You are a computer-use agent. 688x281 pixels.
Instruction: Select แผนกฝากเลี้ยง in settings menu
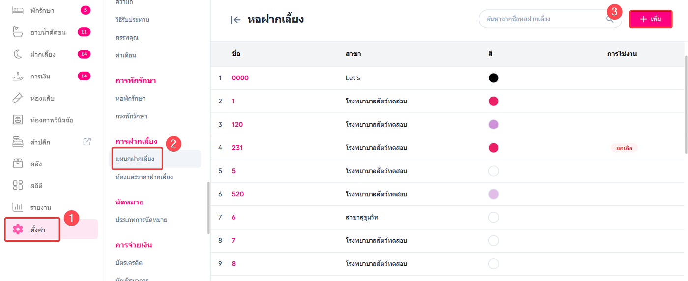click(x=135, y=159)
